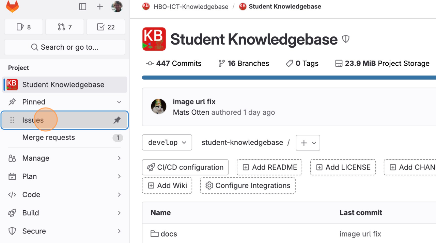Image resolution: width=436 pixels, height=243 pixels.
Task: Open Student Knowledgebase breadcrumb link
Action: click(285, 6)
